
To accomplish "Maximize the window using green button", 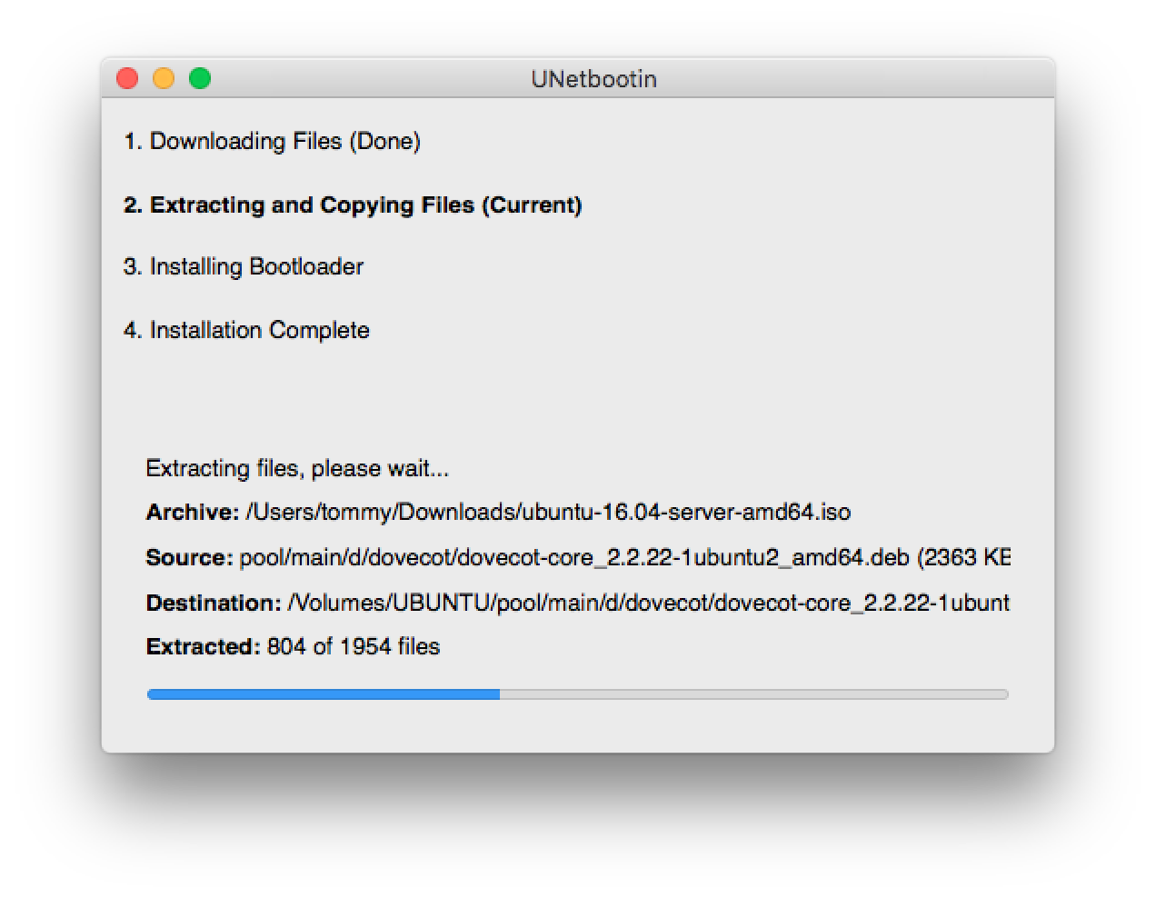I will coord(200,79).
